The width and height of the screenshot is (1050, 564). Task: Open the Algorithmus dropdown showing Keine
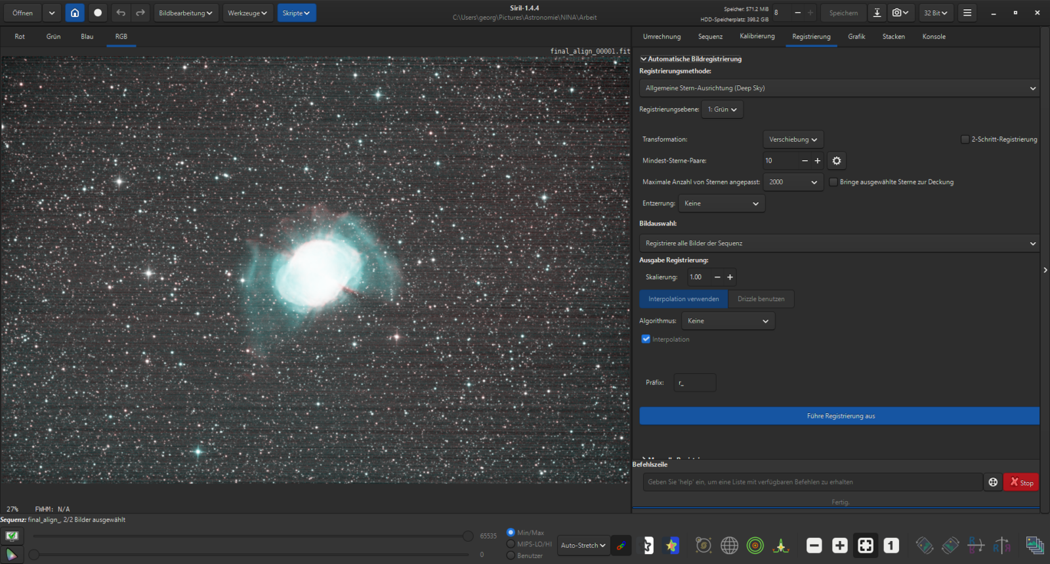(728, 321)
